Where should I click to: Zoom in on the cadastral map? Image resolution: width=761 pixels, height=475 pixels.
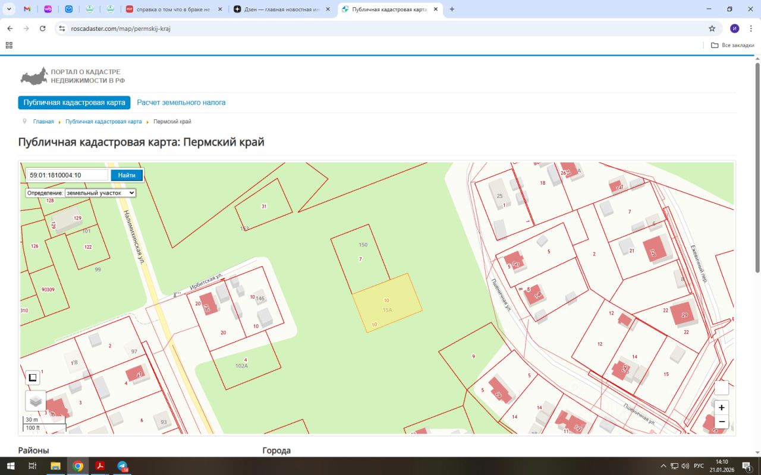tap(721, 408)
